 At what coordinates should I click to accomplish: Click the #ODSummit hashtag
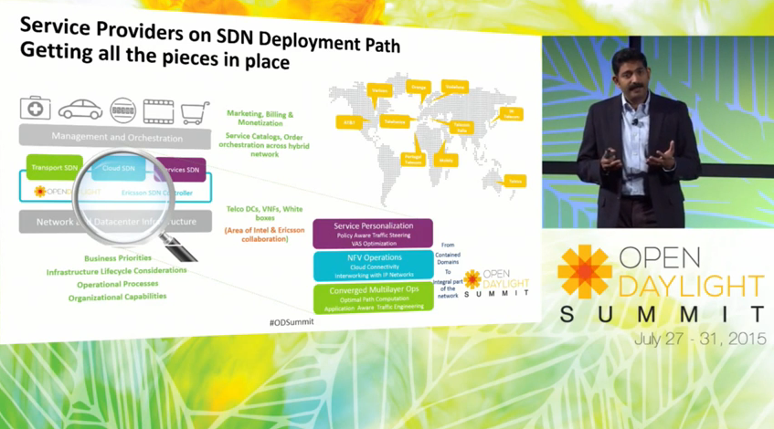click(292, 322)
